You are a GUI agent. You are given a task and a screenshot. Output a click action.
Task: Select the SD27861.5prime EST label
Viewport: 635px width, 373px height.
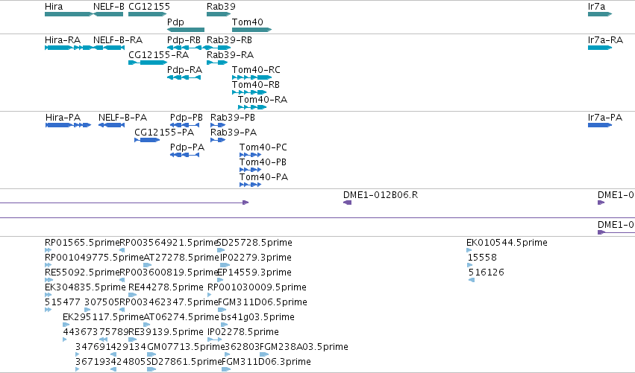pos(184,362)
